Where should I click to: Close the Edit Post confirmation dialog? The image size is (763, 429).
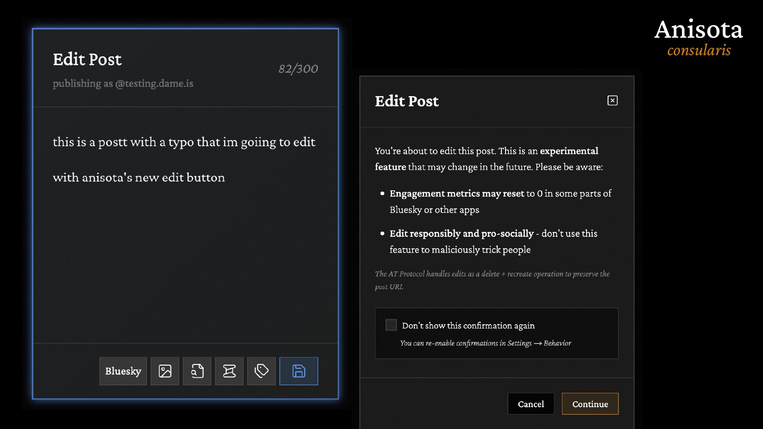612,100
